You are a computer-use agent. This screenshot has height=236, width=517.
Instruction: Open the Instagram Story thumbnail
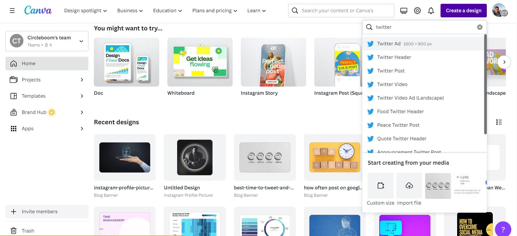coord(273,62)
